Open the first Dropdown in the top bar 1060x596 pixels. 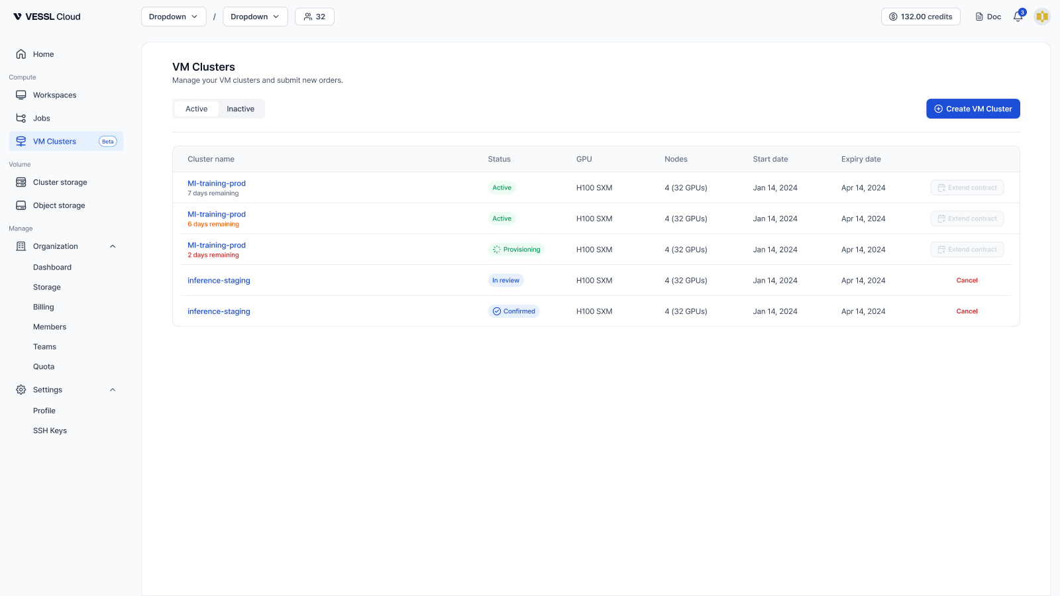click(174, 17)
